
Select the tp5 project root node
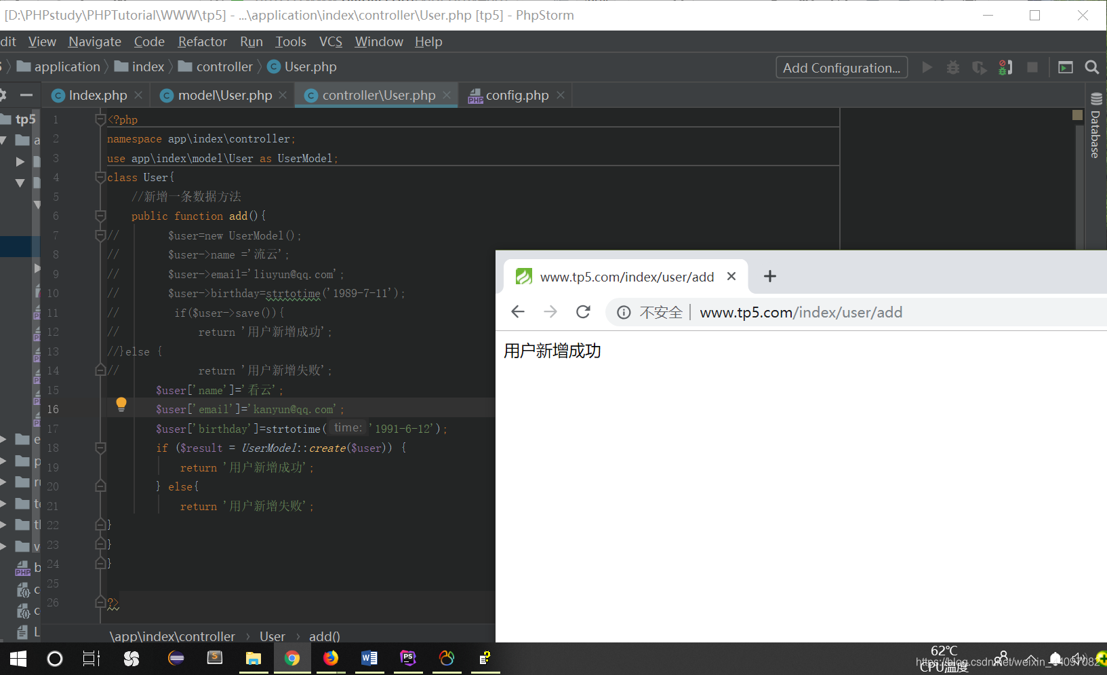(20, 119)
